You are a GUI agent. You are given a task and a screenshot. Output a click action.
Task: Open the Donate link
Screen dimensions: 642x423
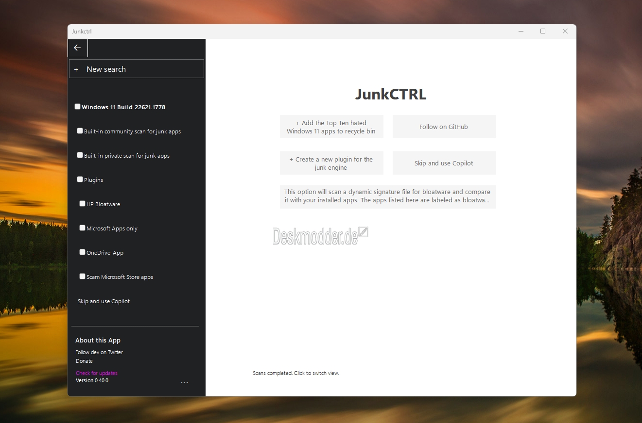[84, 361]
